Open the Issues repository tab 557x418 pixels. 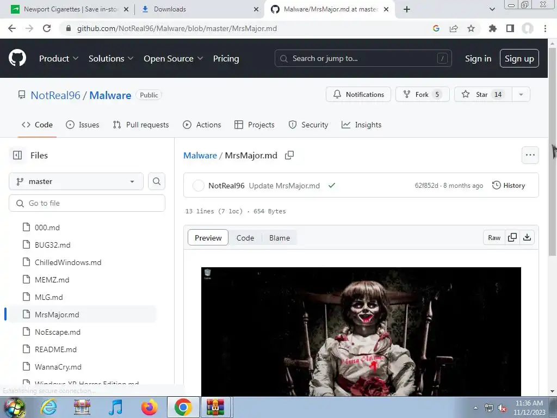pos(83,125)
